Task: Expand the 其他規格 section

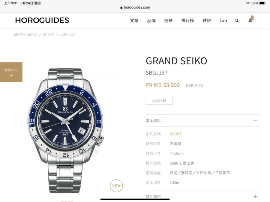Action: pyautogui.click(x=255, y=196)
